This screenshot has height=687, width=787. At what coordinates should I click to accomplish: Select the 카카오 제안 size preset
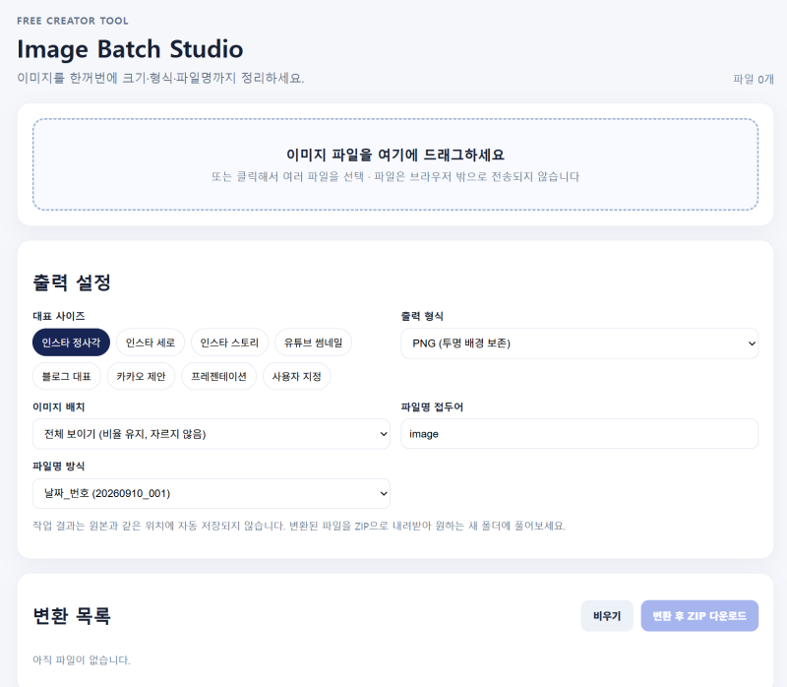(141, 376)
